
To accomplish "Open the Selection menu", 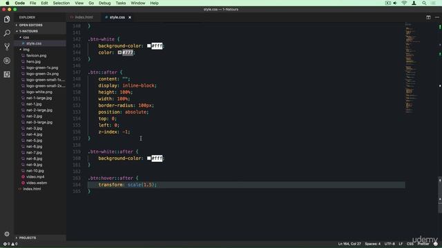I will pos(61,3).
